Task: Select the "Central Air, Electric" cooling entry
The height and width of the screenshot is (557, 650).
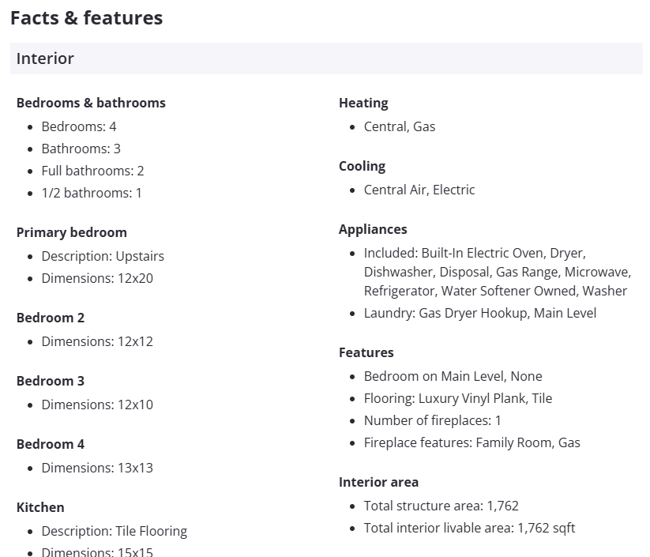Action: point(419,190)
